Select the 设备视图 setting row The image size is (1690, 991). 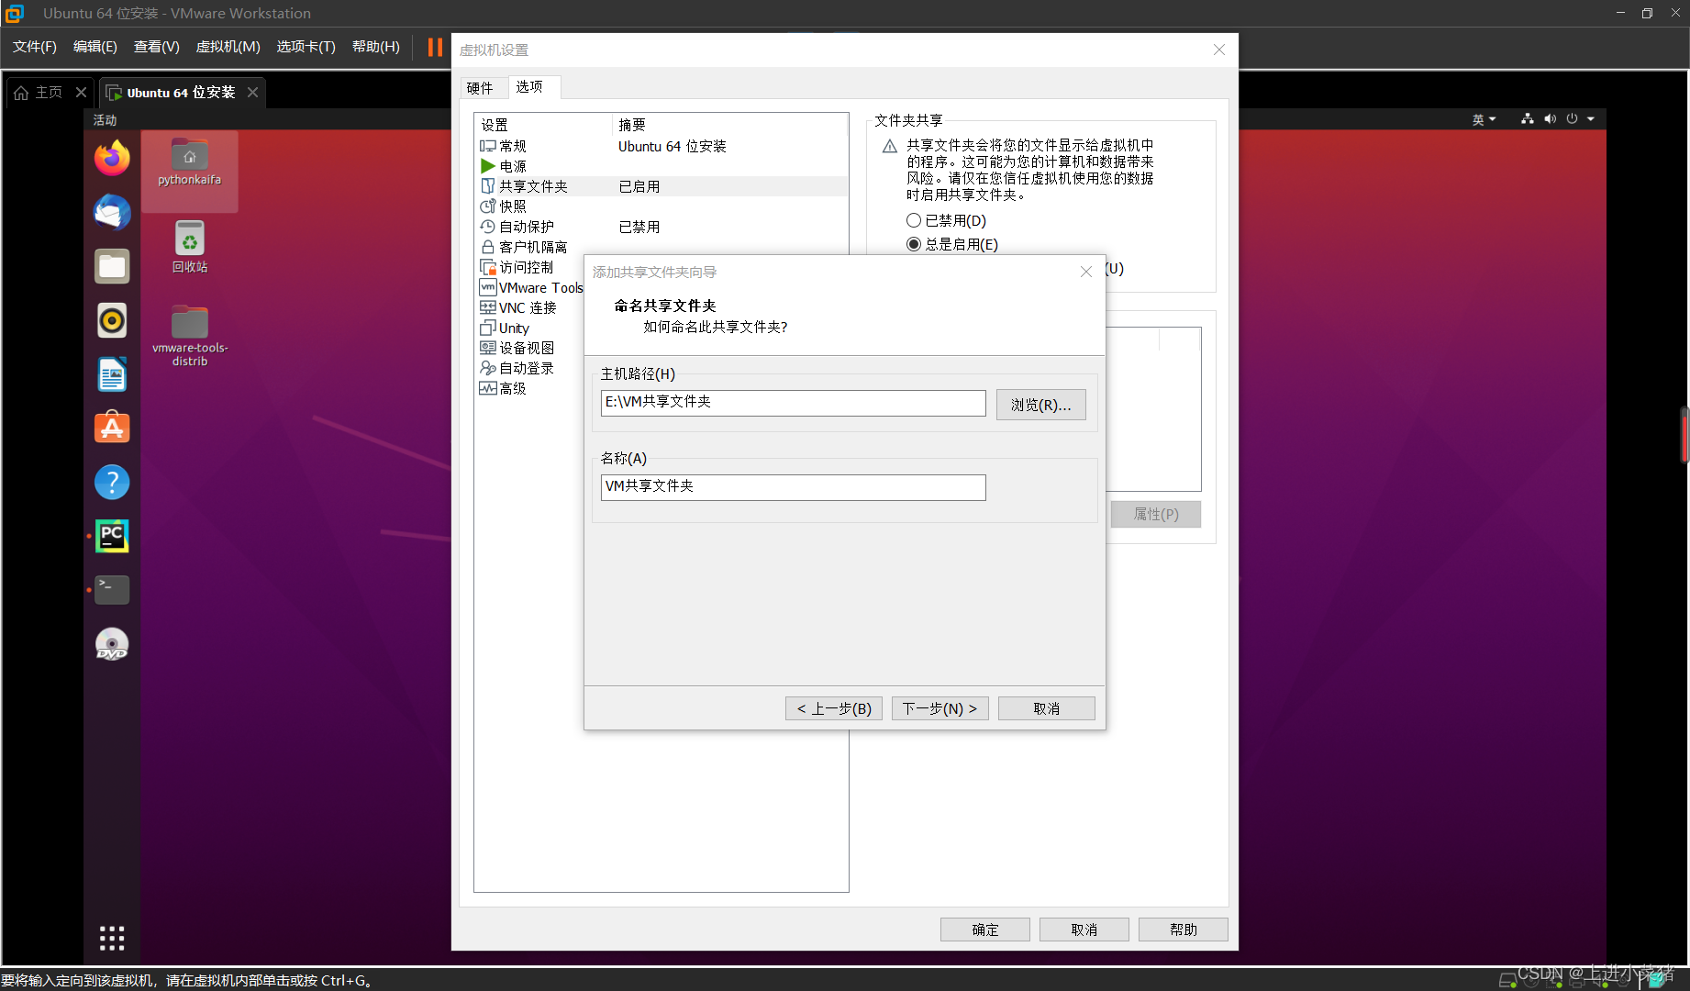[x=531, y=348]
